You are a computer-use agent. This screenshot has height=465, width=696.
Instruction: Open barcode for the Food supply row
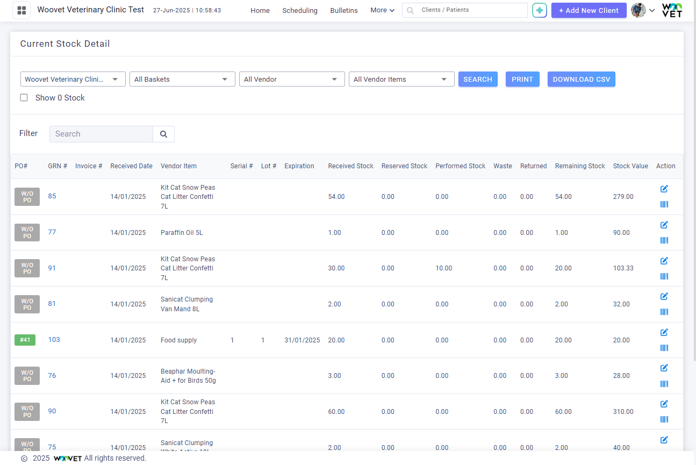pyautogui.click(x=664, y=348)
